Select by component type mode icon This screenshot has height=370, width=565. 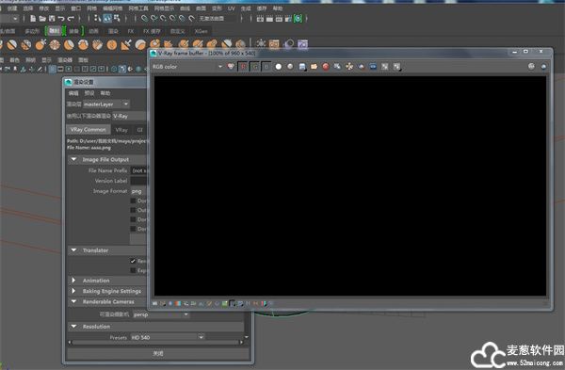(x=117, y=18)
